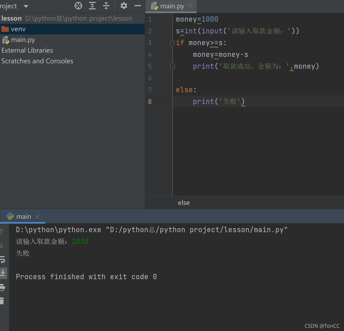The width and height of the screenshot is (344, 331).
Task: Click 'Process finished with exit code 0' text
Action: [x=86, y=277]
